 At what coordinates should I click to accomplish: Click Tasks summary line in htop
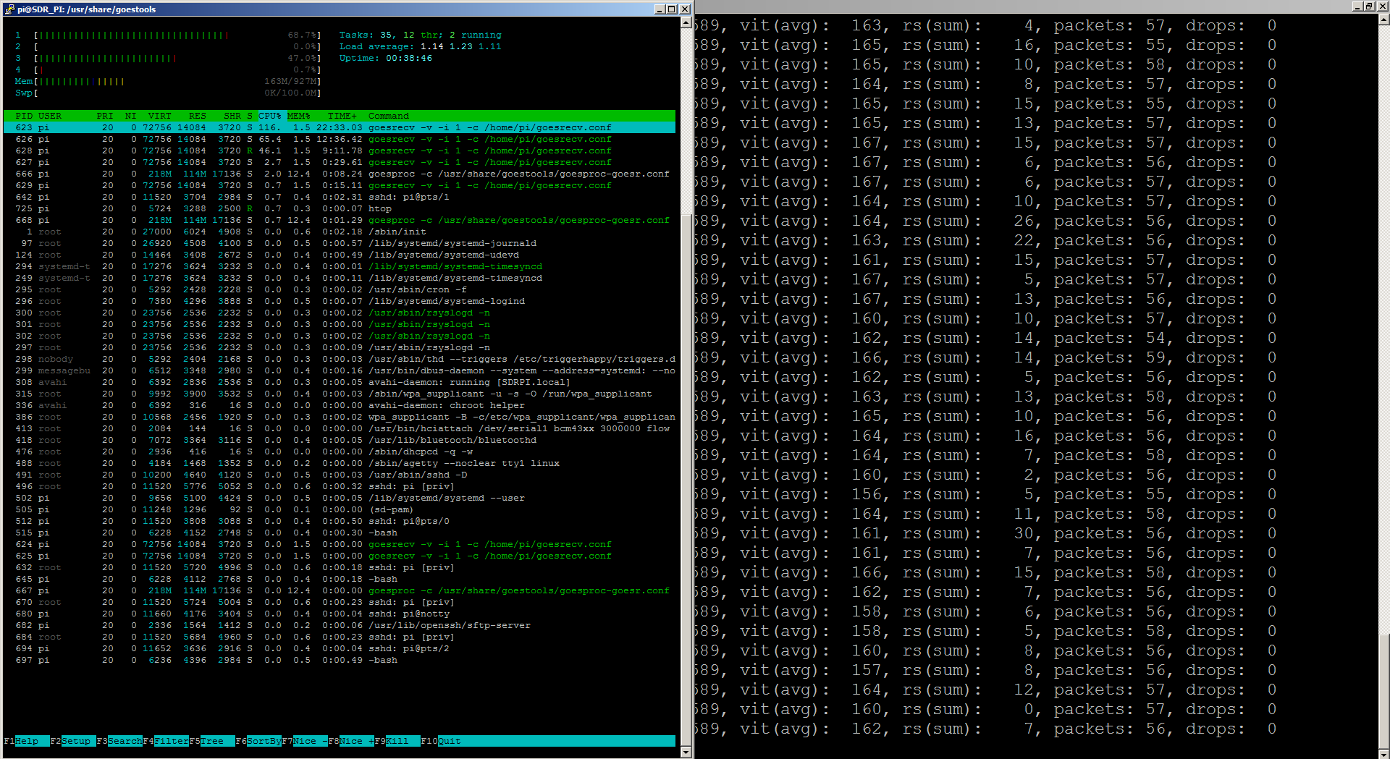click(421, 35)
